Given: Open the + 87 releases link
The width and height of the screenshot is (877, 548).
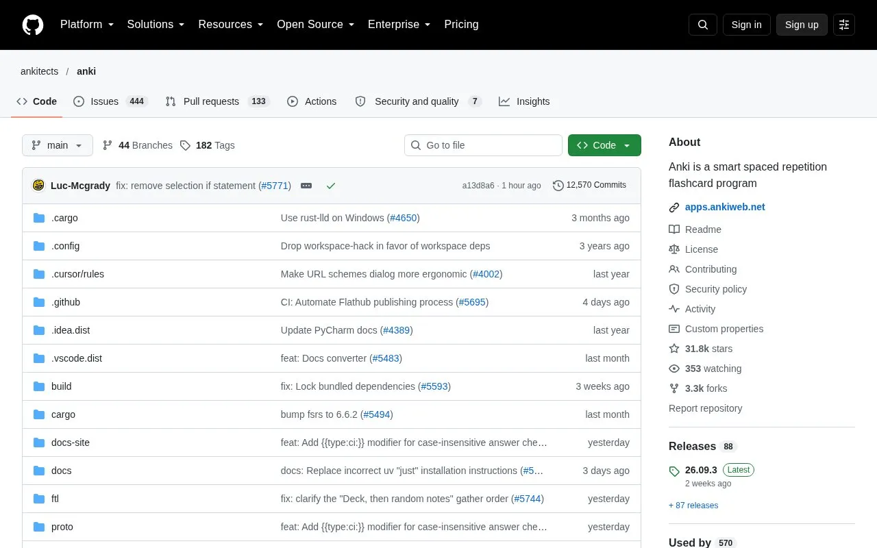Looking at the screenshot, I should 693,506.
